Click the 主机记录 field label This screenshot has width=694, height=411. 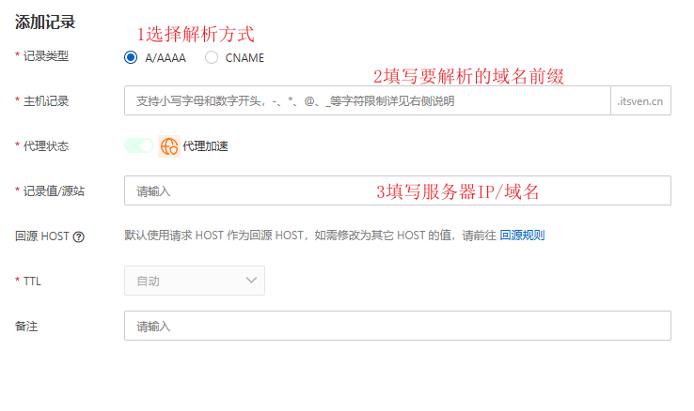pos(45,100)
